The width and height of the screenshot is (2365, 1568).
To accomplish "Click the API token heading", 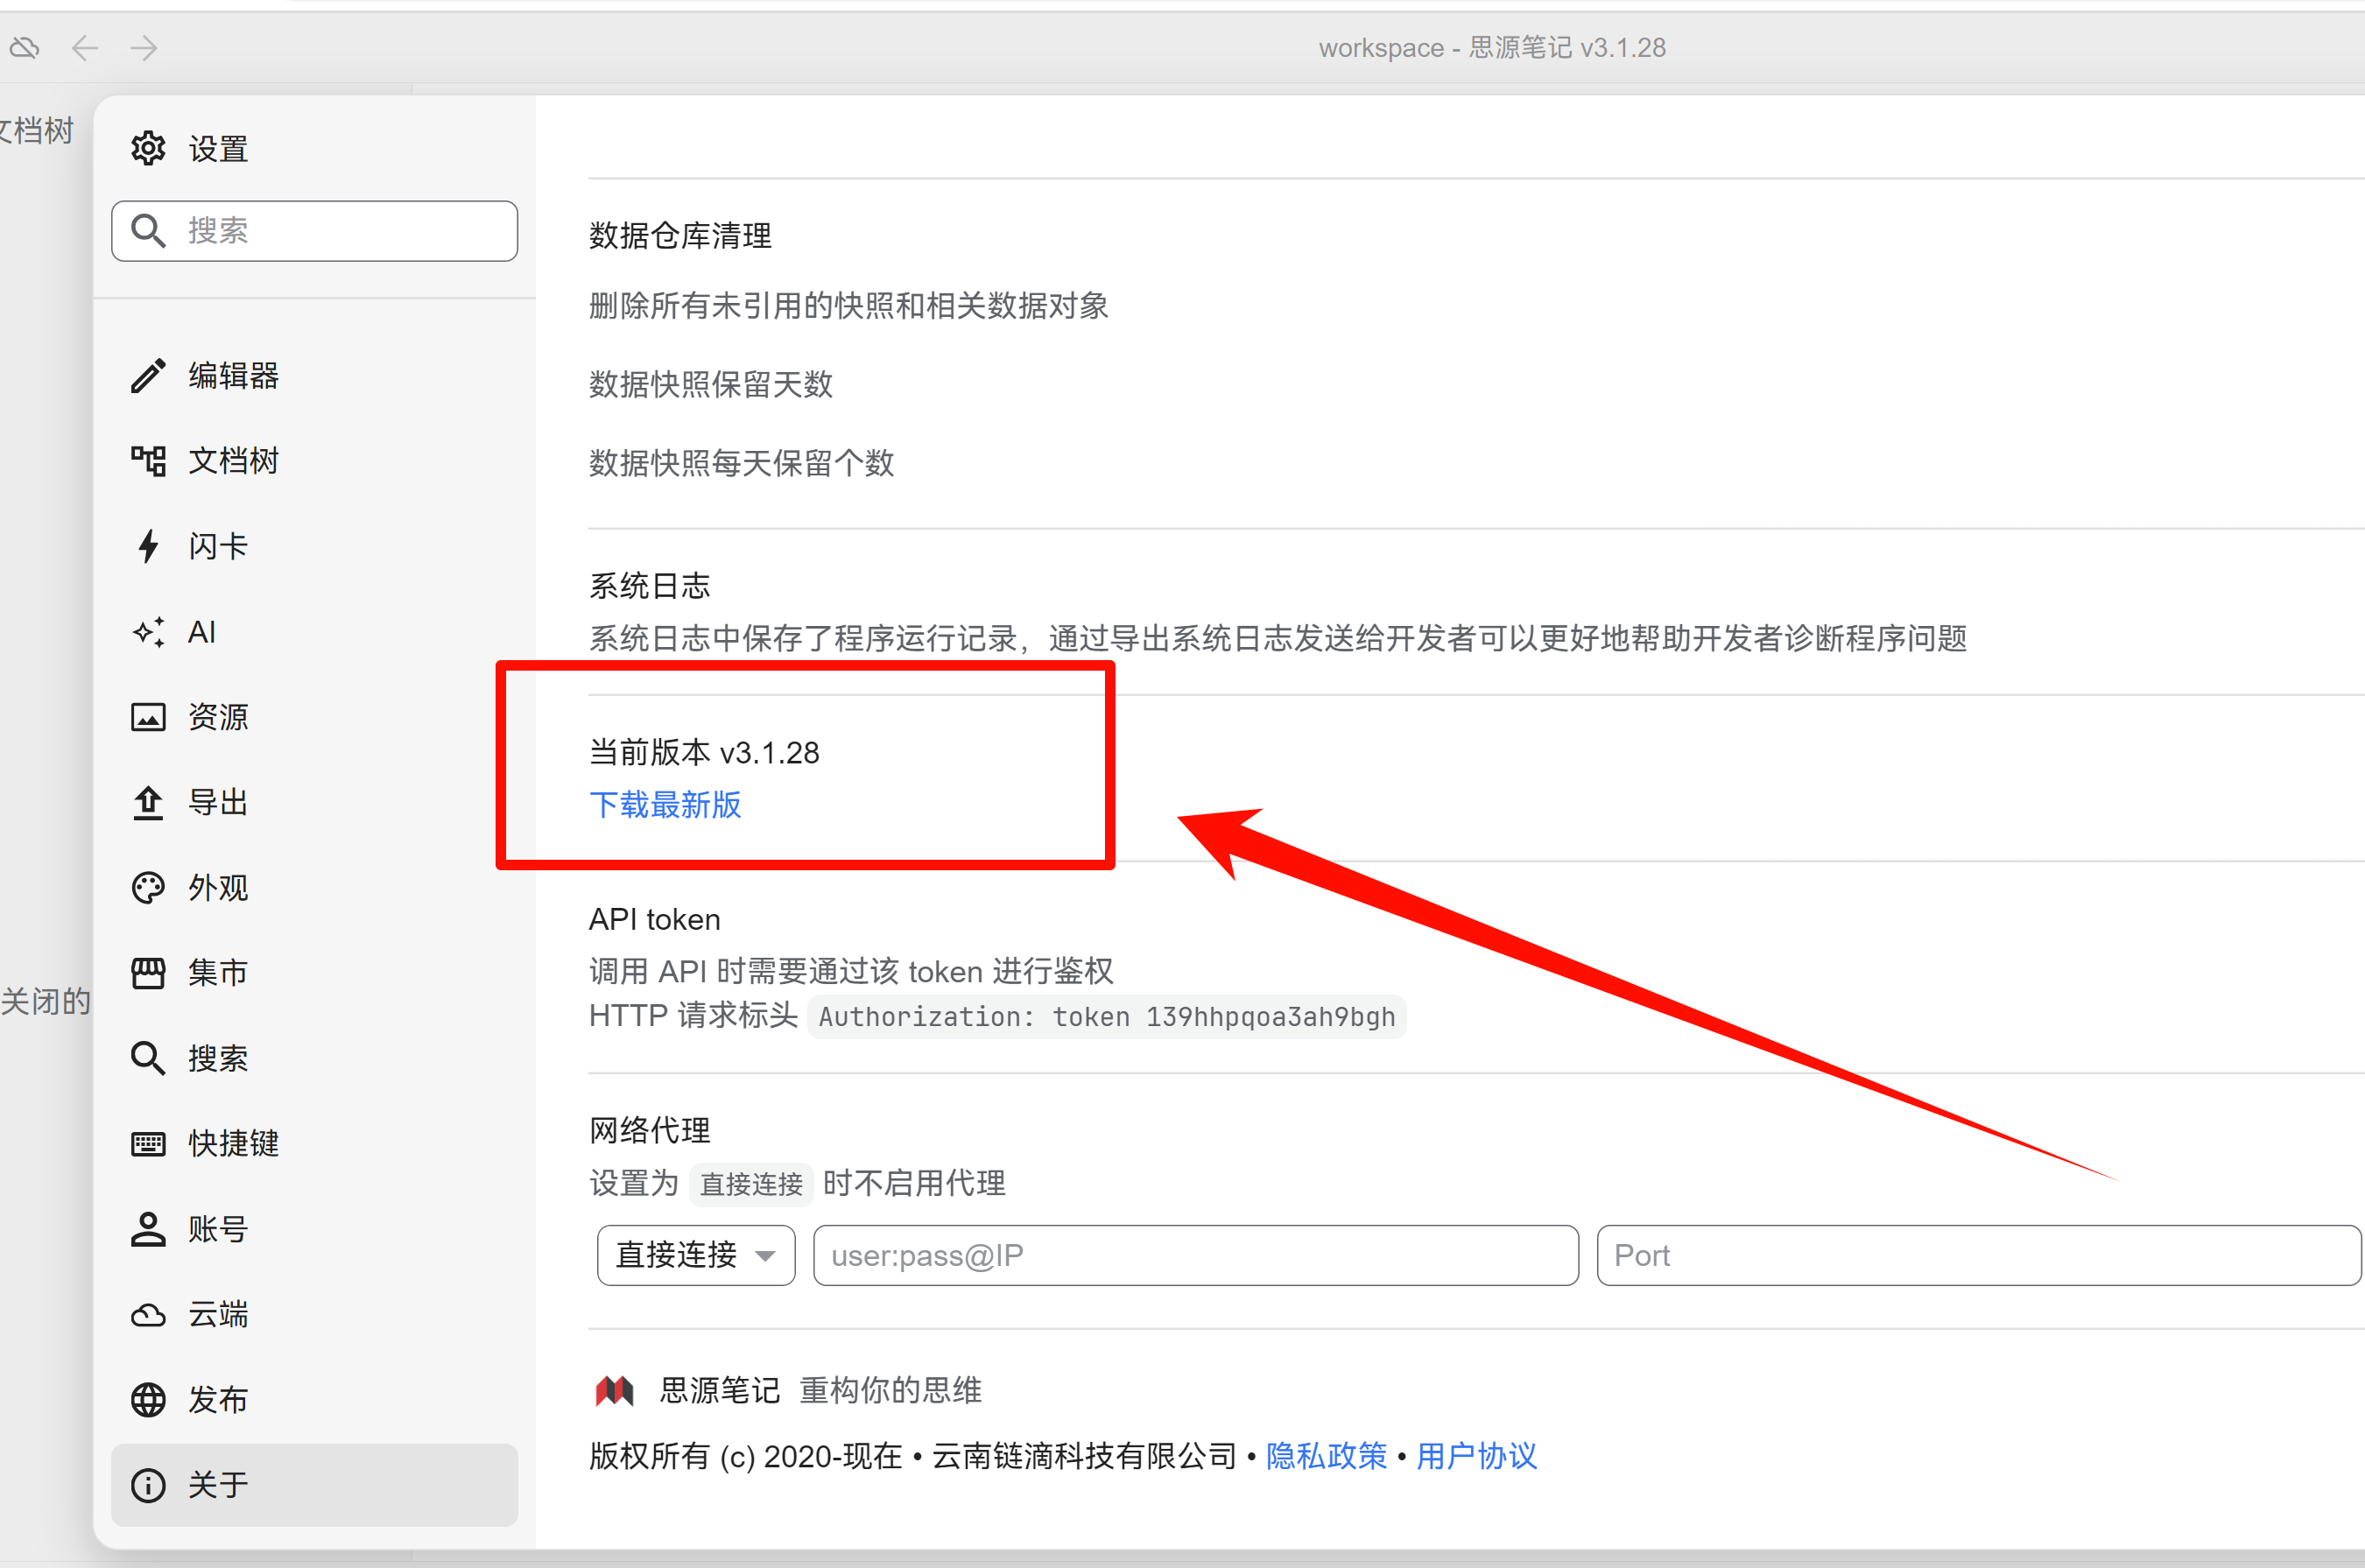I will pos(654,919).
